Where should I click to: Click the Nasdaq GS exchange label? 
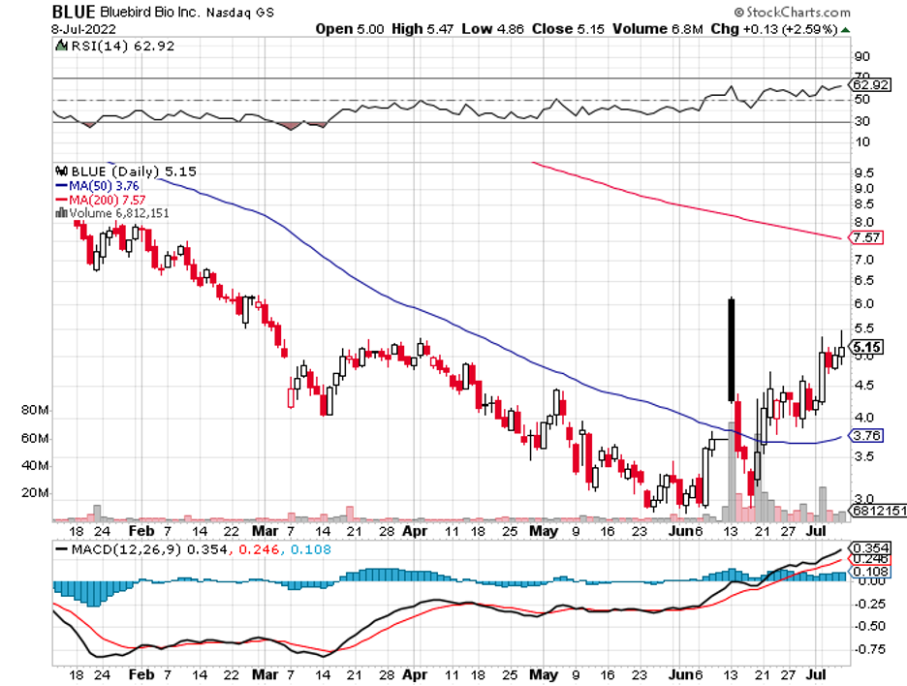pyautogui.click(x=239, y=13)
